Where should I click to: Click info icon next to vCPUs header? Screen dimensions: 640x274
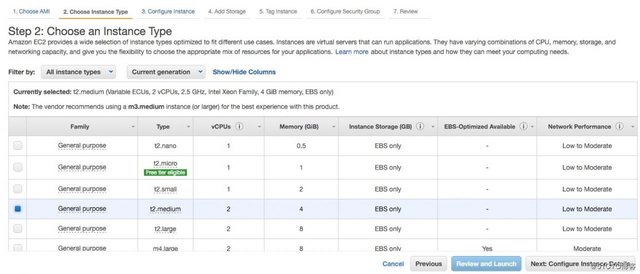[239, 126]
